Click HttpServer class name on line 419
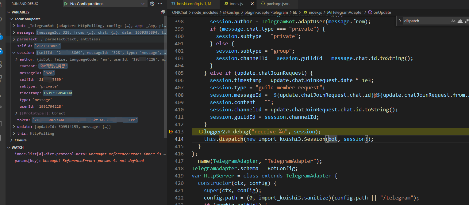The image size is (469, 205). (219, 176)
